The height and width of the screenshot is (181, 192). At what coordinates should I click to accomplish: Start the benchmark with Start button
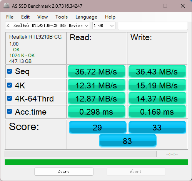tap(64, 171)
